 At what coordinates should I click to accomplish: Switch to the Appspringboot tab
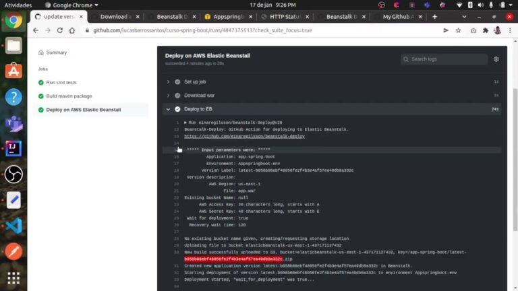point(229,16)
